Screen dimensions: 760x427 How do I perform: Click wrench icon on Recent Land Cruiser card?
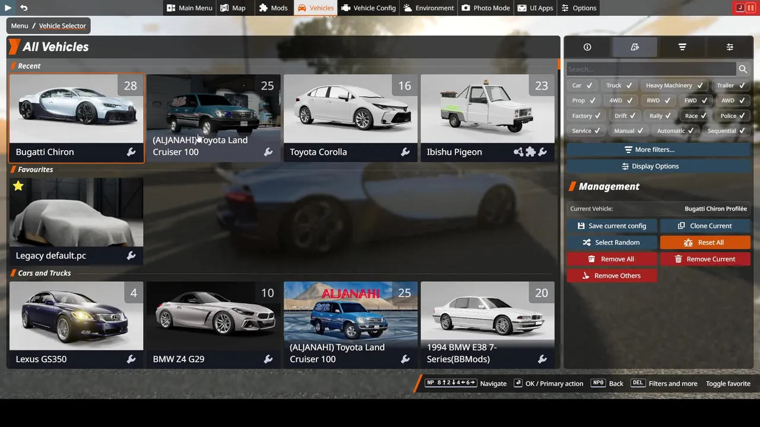268,152
